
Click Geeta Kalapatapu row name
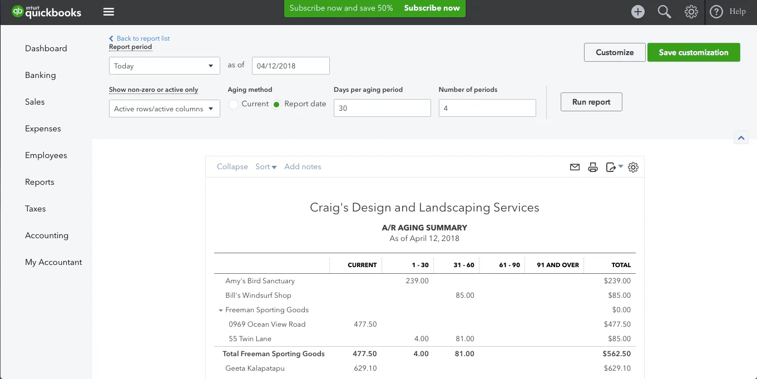click(x=255, y=368)
